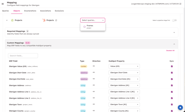This screenshot has height=112, width=185.
Task: Open the hamburger navigation menu
Action: pyautogui.click(x=3, y=4)
